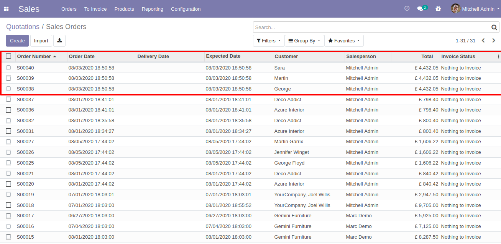The height and width of the screenshot is (244, 501).
Task: Tick the checkbox for order S00036
Action: (8, 110)
